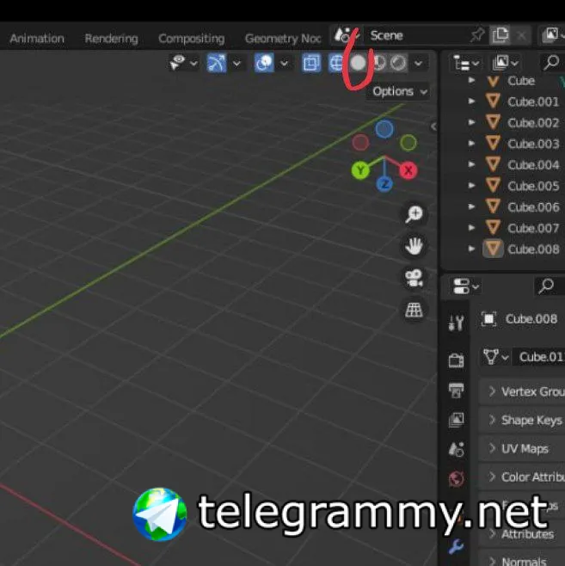Expand Shape Keys panel

522,420
